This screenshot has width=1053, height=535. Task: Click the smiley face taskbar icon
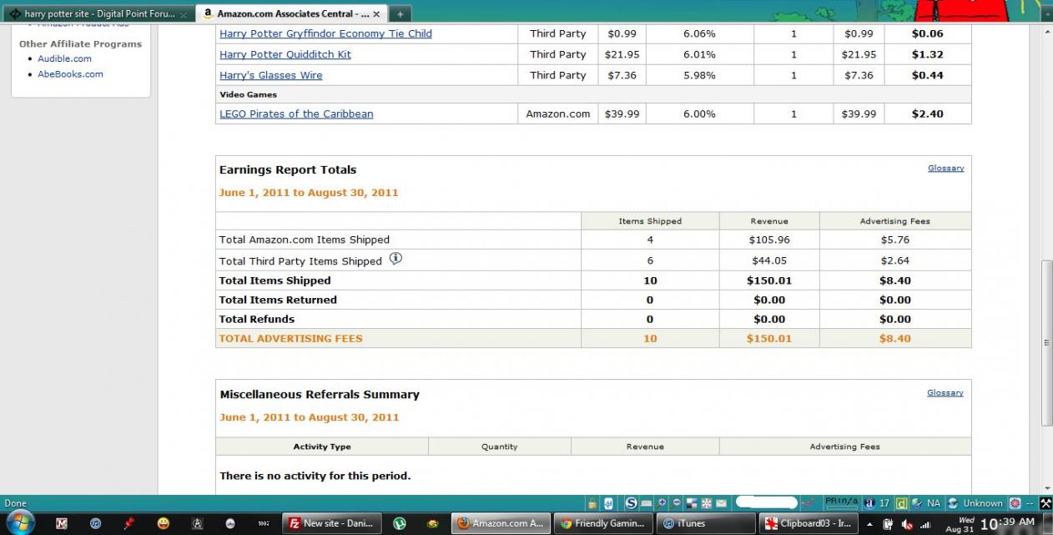click(163, 523)
